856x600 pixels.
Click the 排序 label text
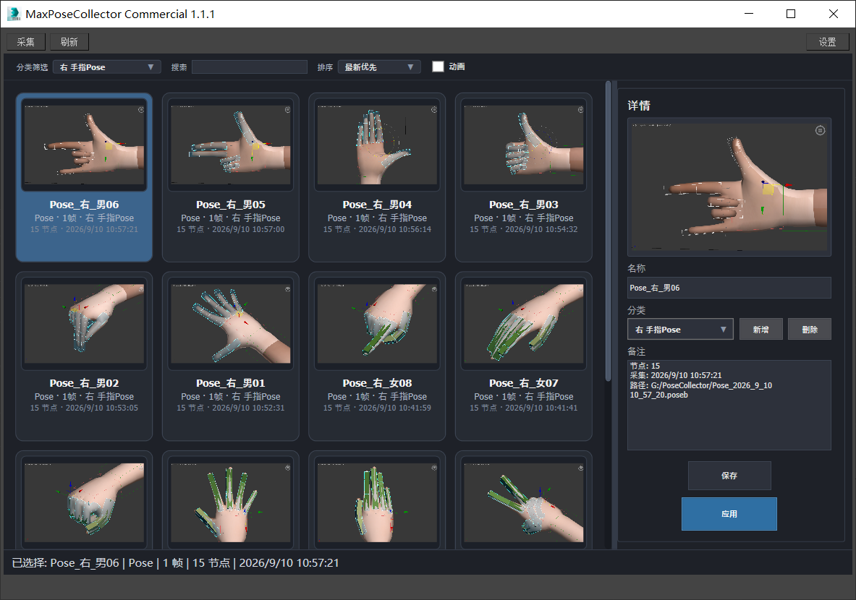tap(325, 67)
